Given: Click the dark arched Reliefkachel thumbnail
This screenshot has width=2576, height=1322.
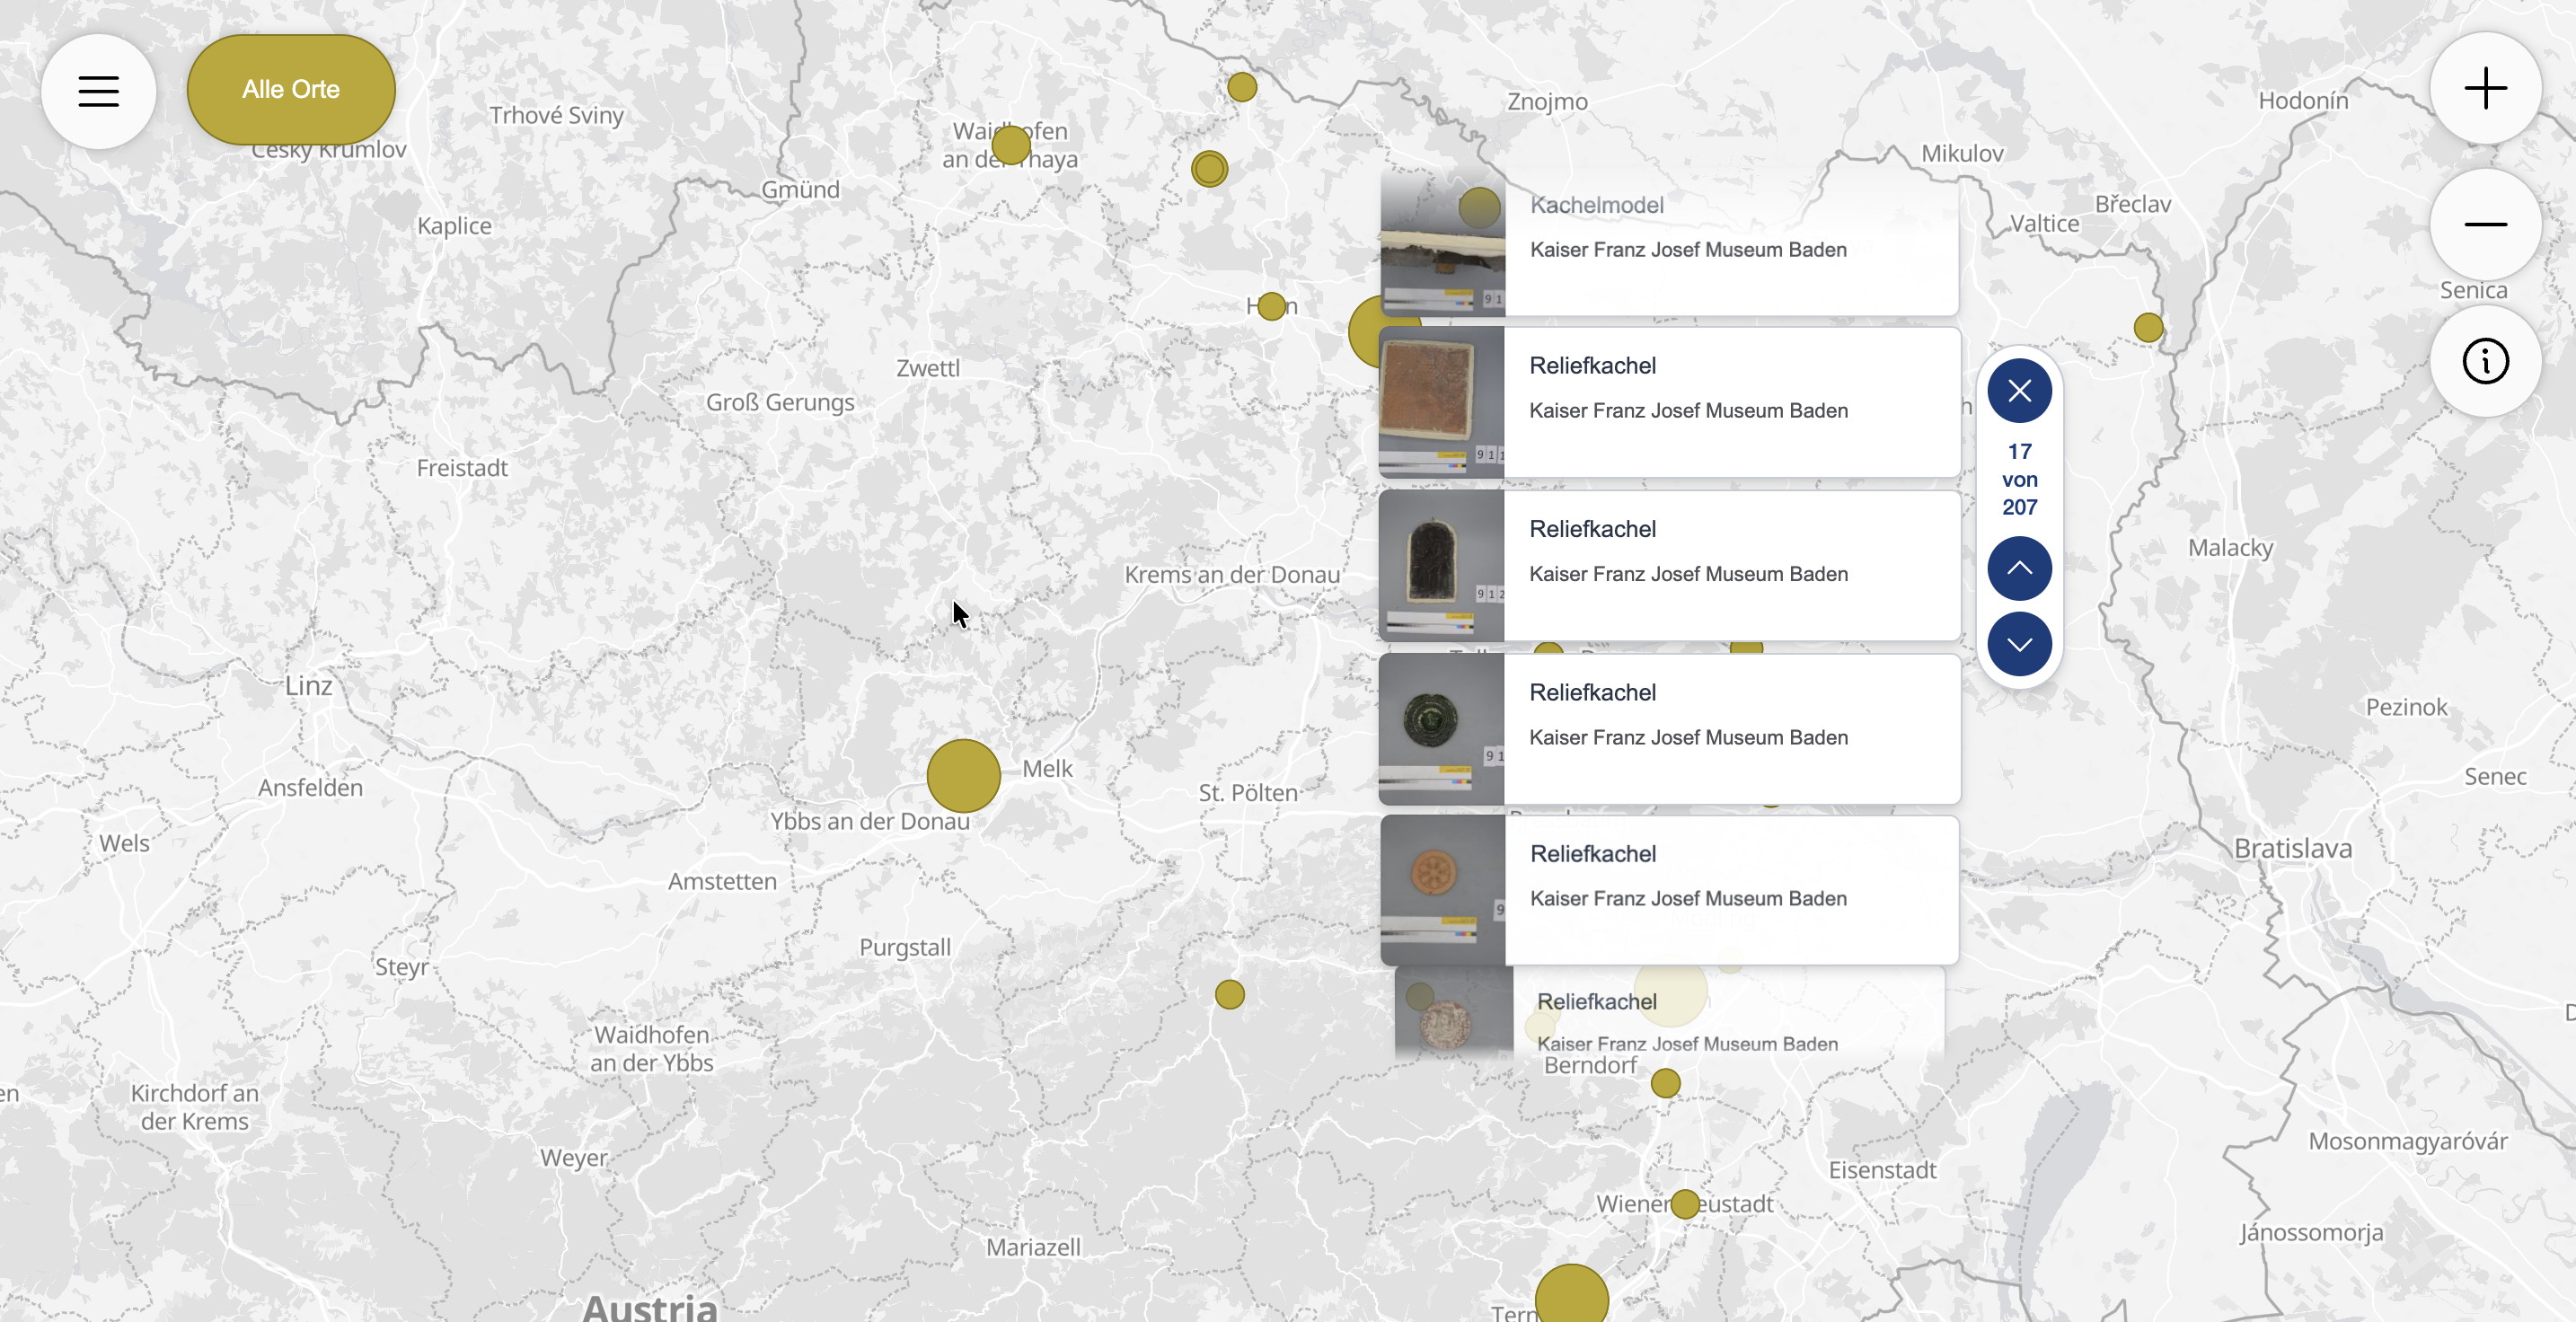Looking at the screenshot, I should point(1438,565).
